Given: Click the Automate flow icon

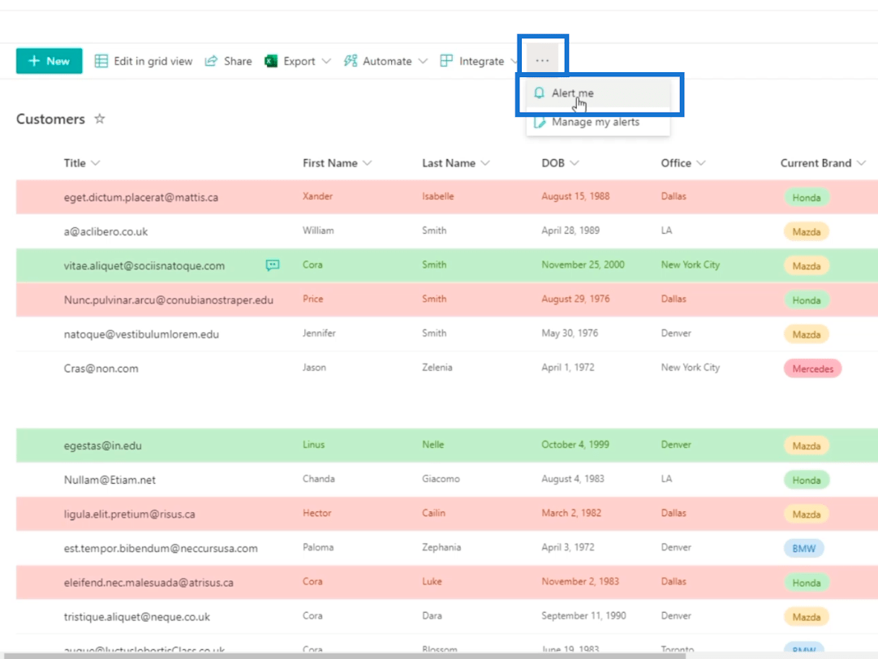Looking at the screenshot, I should coord(351,61).
